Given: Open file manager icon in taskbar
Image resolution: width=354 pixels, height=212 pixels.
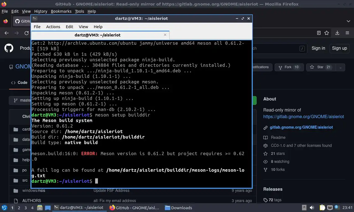Looking at the screenshot, I should coord(40,208).
